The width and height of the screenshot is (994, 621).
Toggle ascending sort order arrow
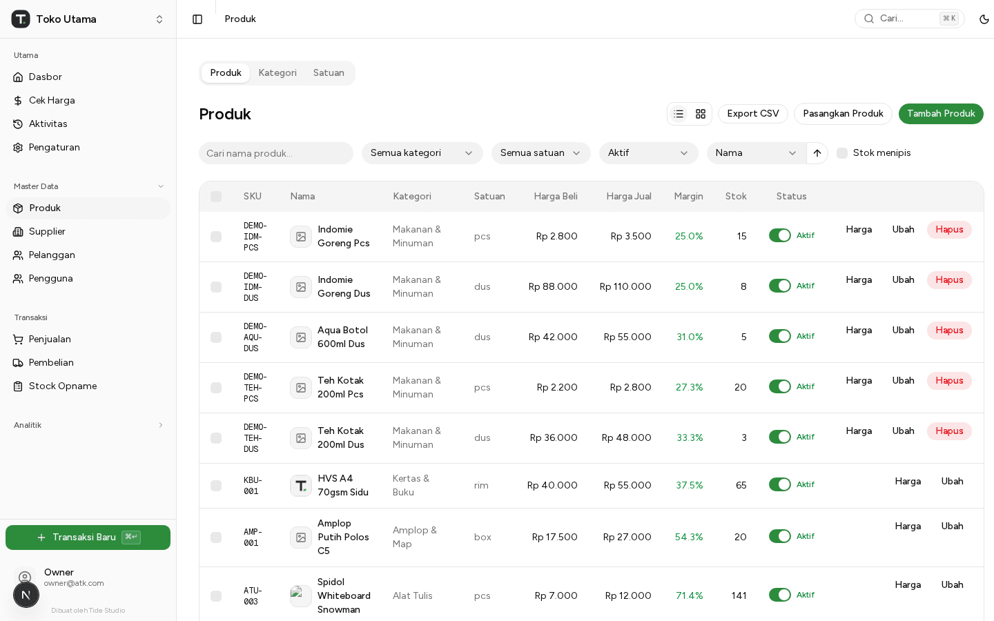[x=817, y=153]
